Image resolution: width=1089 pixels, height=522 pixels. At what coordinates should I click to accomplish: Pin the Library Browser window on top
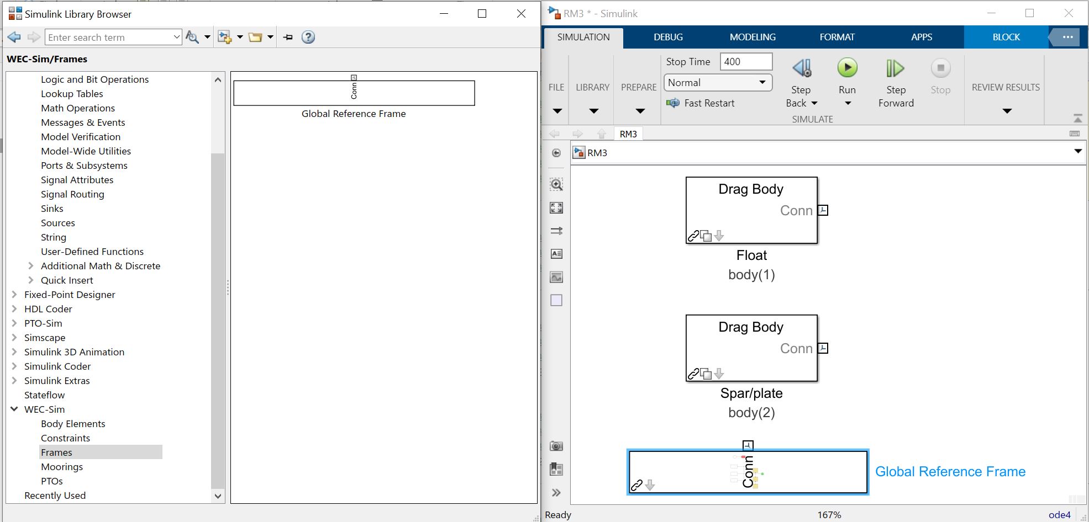tap(288, 37)
